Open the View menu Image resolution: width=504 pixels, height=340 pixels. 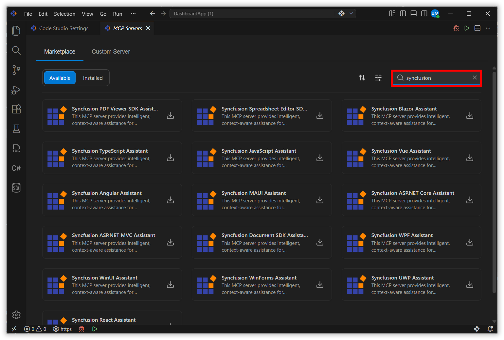click(87, 14)
